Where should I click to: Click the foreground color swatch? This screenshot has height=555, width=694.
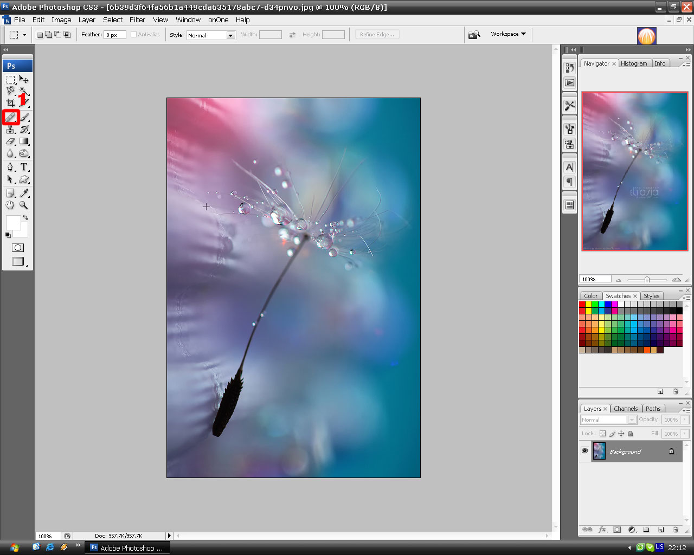(x=14, y=223)
